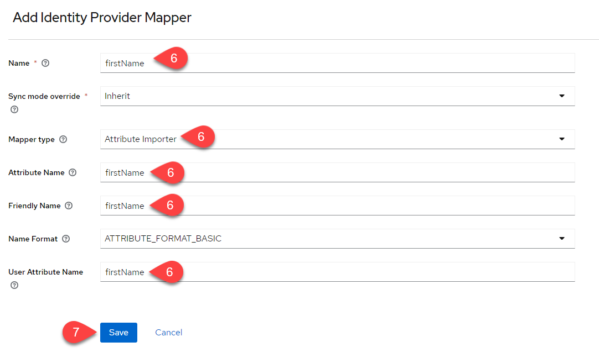Click the Add Identity Provider Mapper heading
Screen dimensions: 599x363
click(102, 18)
